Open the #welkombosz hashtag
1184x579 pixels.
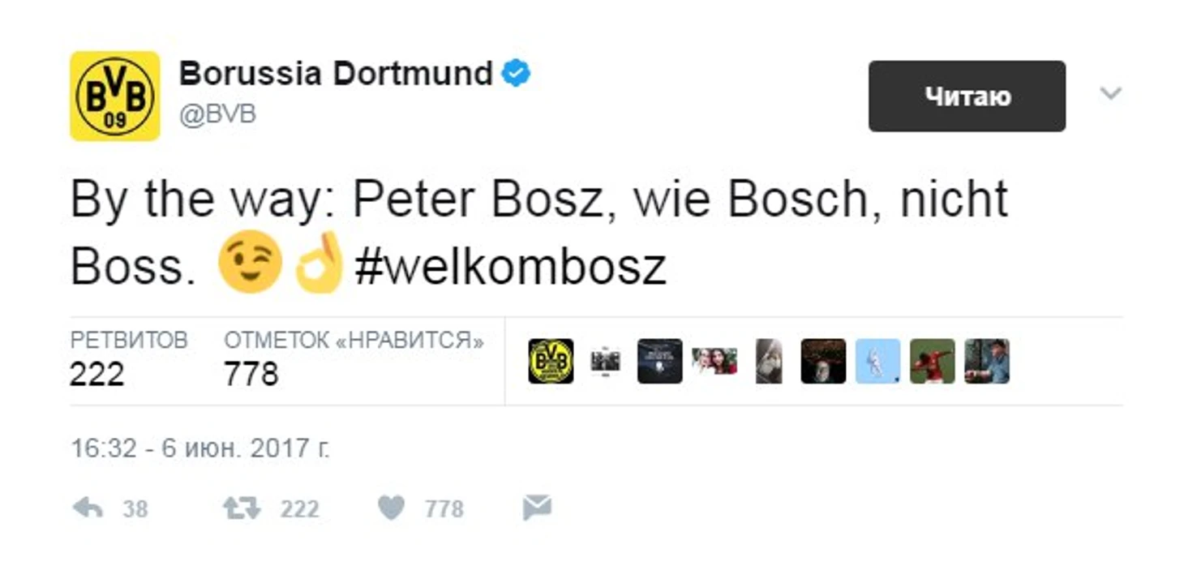(x=511, y=266)
